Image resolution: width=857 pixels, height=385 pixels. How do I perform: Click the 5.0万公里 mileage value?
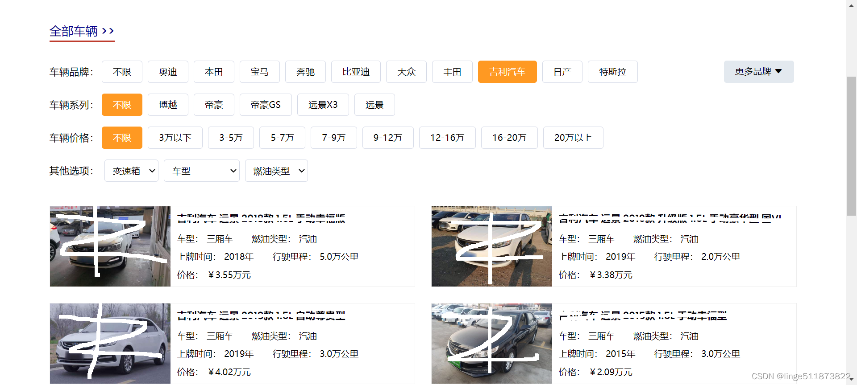click(339, 257)
